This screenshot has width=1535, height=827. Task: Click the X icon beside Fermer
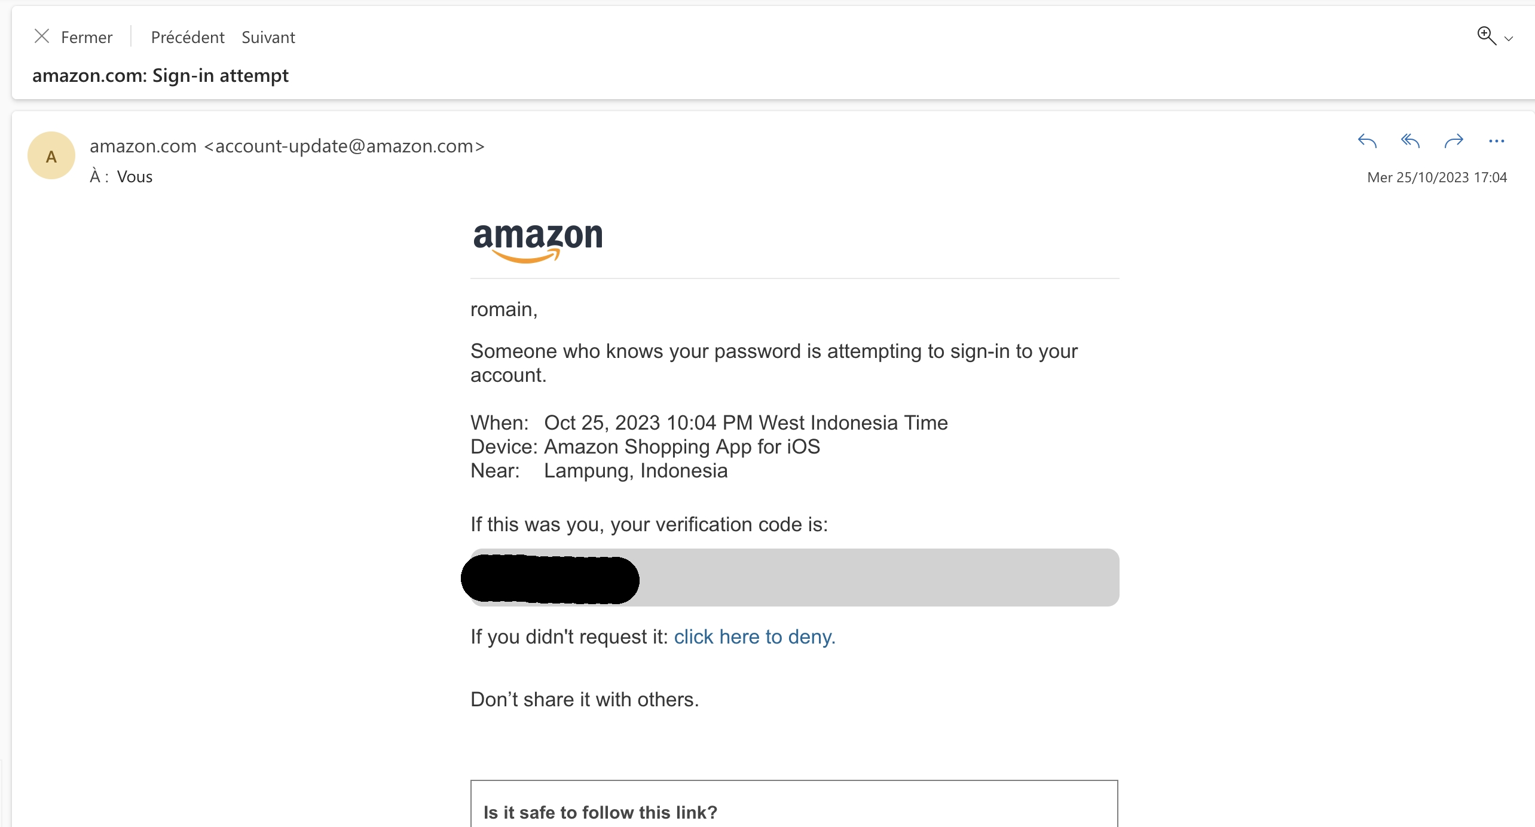coord(42,36)
